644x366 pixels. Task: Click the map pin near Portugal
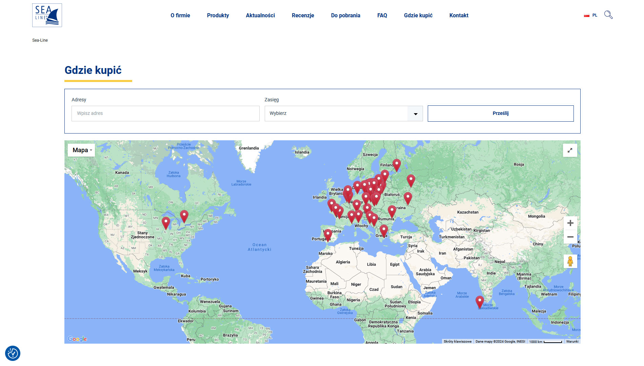327,234
